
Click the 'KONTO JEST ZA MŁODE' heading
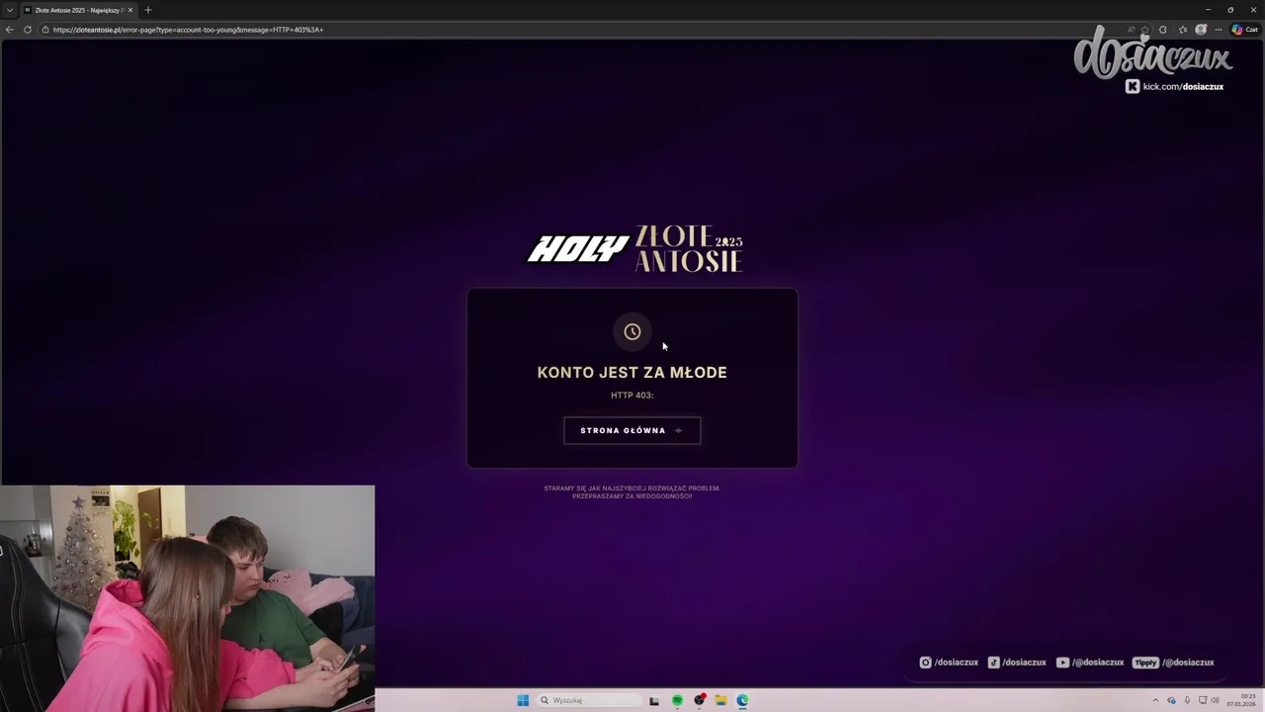[x=632, y=372]
